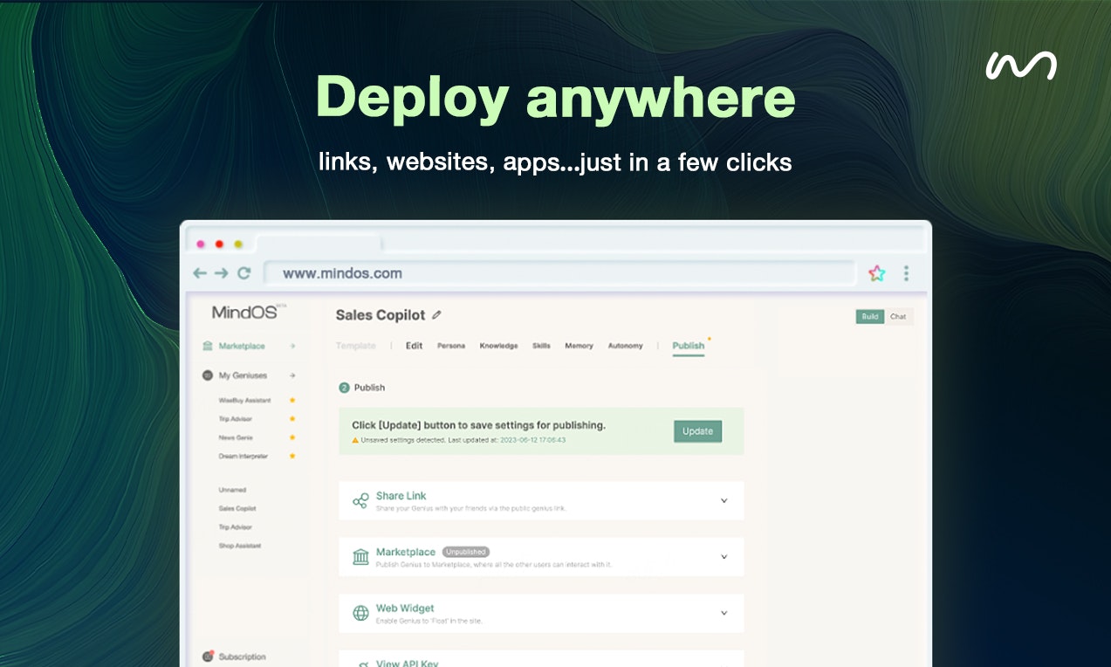Click the Marketplace building icon in sidebar
This screenshot has width=1111, height=667.
click(208, 347)
